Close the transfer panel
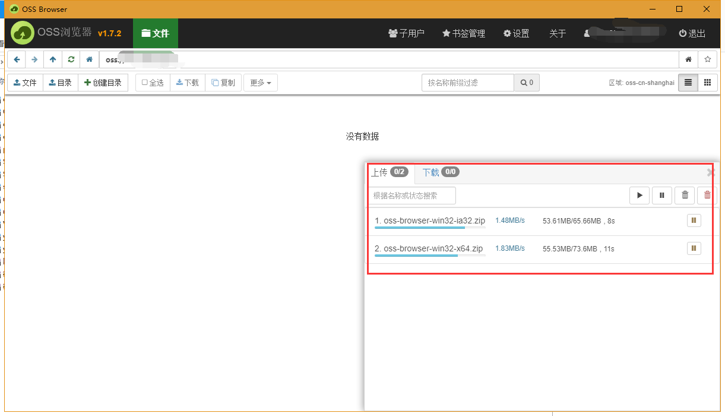Image resolution: width=725 pixels, height=416 pixels. pyautogui.click(x=711, y=172)
